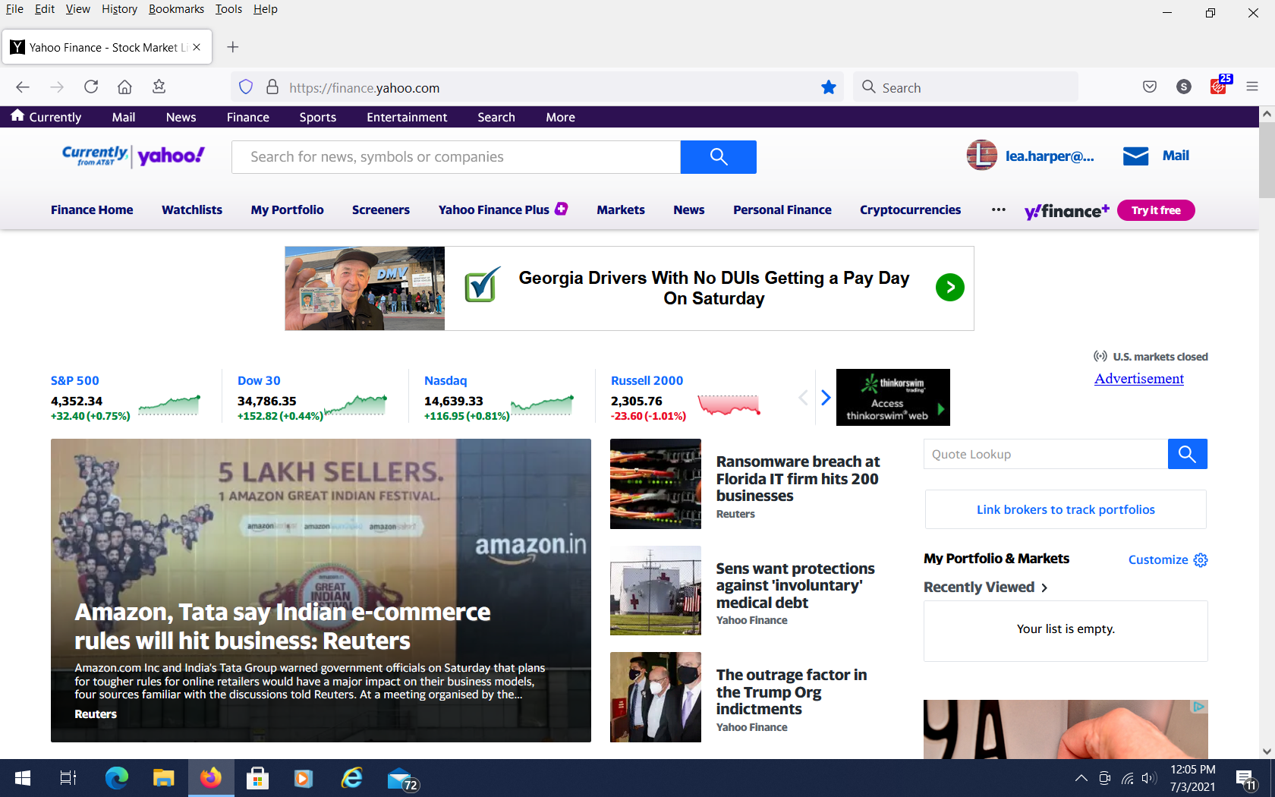1275x797 pixels.
Task: Open Microsoft Edge in the taskbar
Action: click(116, 778)
